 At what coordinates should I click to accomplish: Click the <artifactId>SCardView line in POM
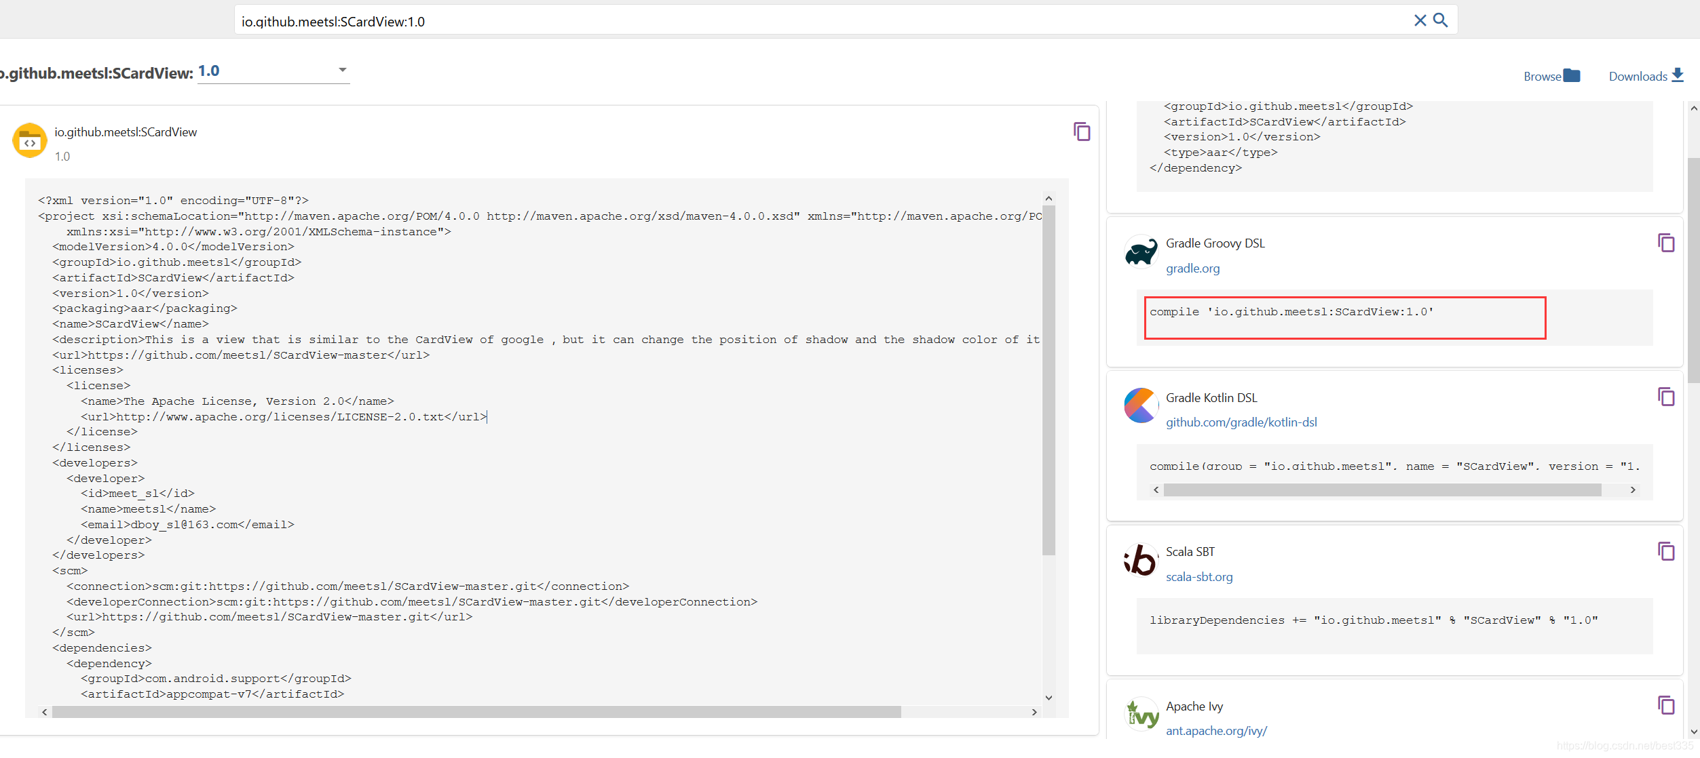173,278
